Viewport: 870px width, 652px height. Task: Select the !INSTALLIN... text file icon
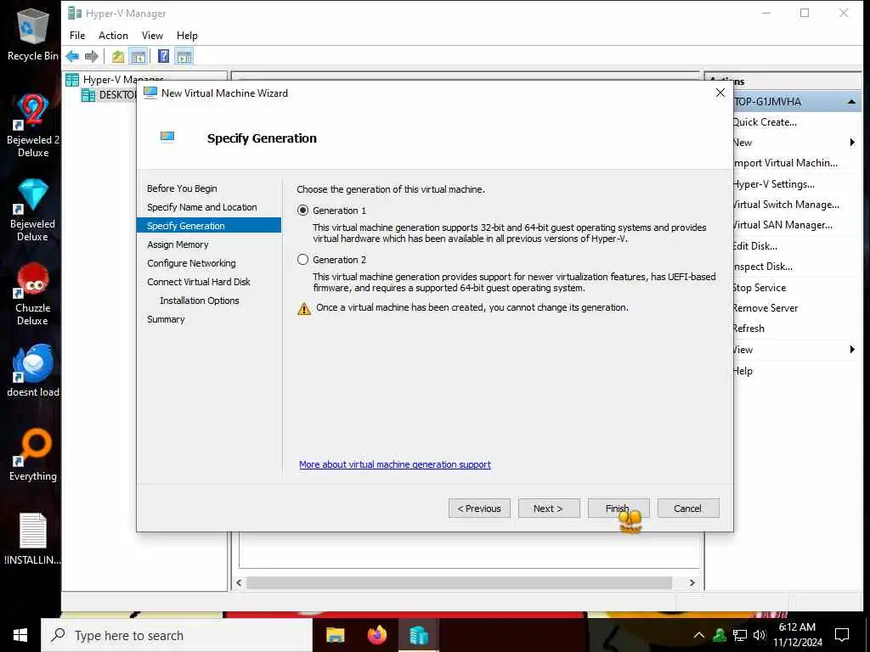point(33,539)
